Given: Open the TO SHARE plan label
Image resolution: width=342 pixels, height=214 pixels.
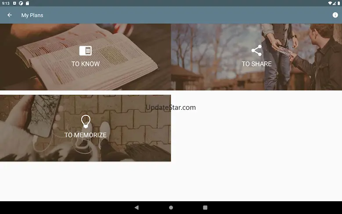Looking at the screenshot, I should pos(256,64).
